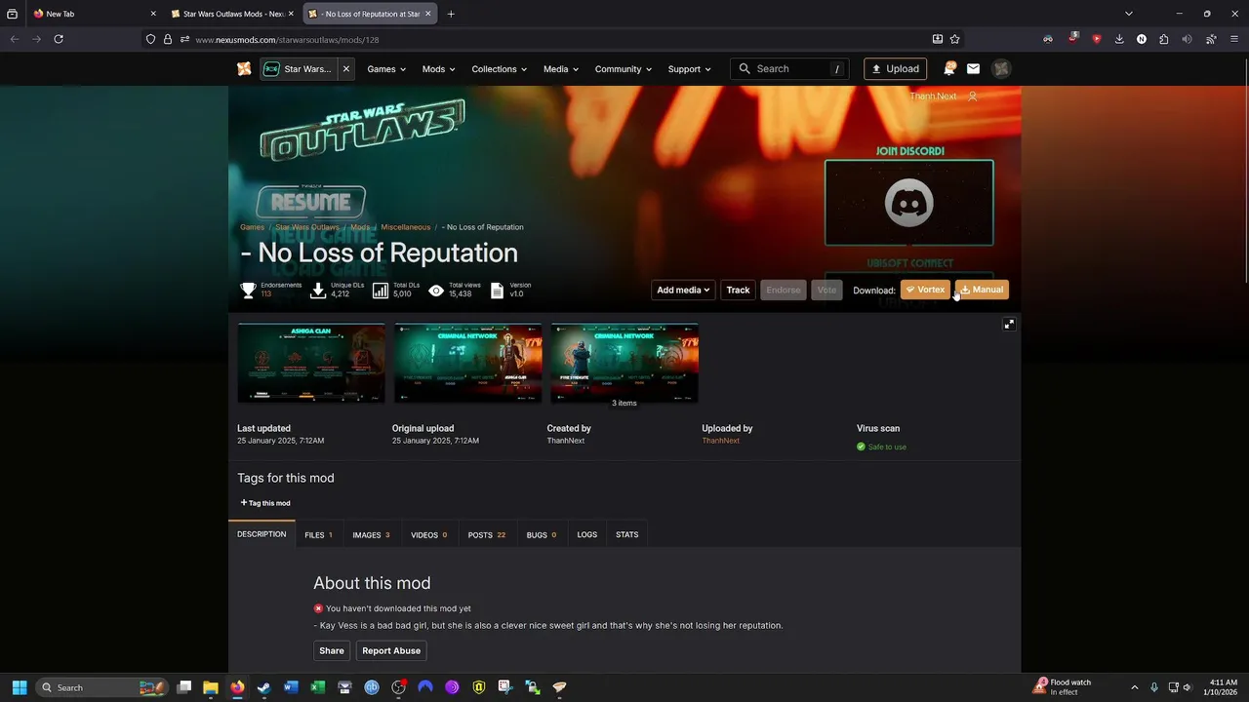Open the second Criminal Network thumbnail

467,363
